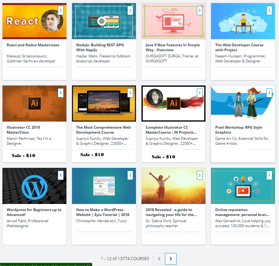Image resolution: width=279 pixels, height=266 pixels.
Task: Go to the next page of courses
Action: point(171,259)
